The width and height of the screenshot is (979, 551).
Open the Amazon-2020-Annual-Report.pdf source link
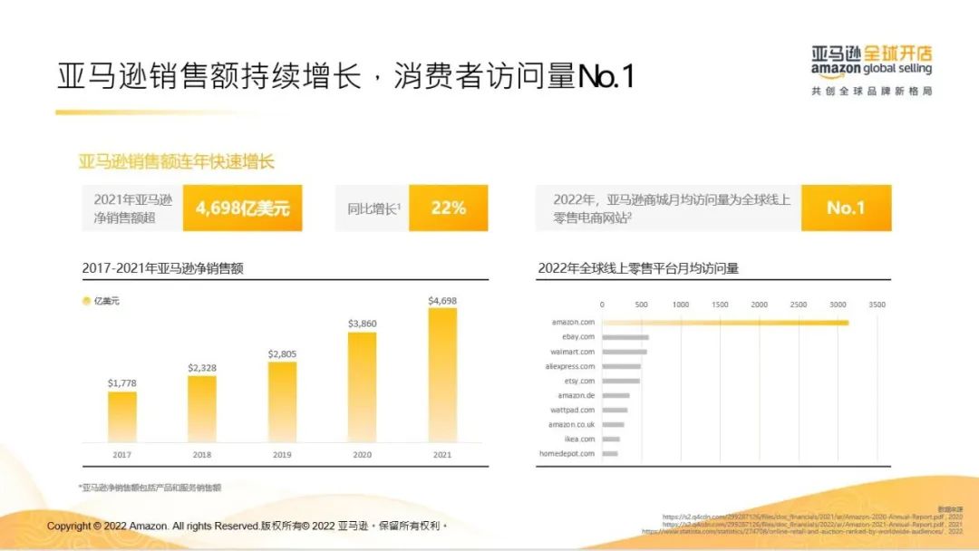(x=811, y=517)
